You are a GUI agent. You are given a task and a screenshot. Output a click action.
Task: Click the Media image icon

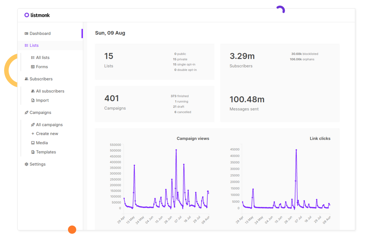pos(33,142)
